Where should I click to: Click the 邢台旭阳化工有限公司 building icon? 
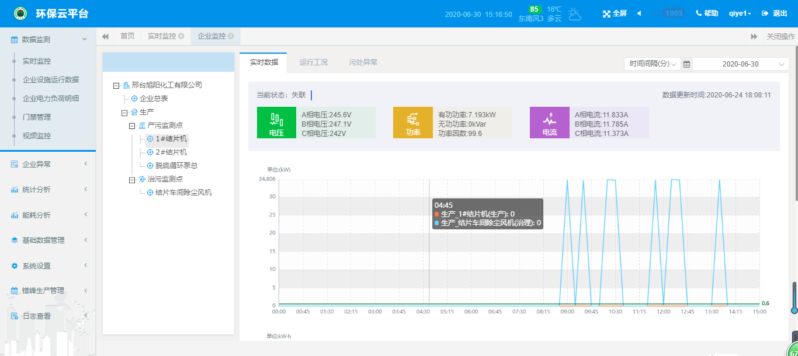(126, 85)
